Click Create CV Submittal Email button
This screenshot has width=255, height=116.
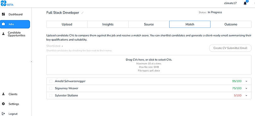(x=230, y=48)
